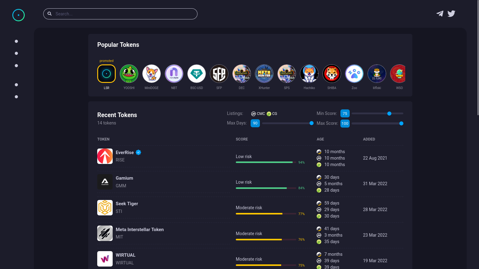Toggle the CG listings filter

click(x=272, y=114)
